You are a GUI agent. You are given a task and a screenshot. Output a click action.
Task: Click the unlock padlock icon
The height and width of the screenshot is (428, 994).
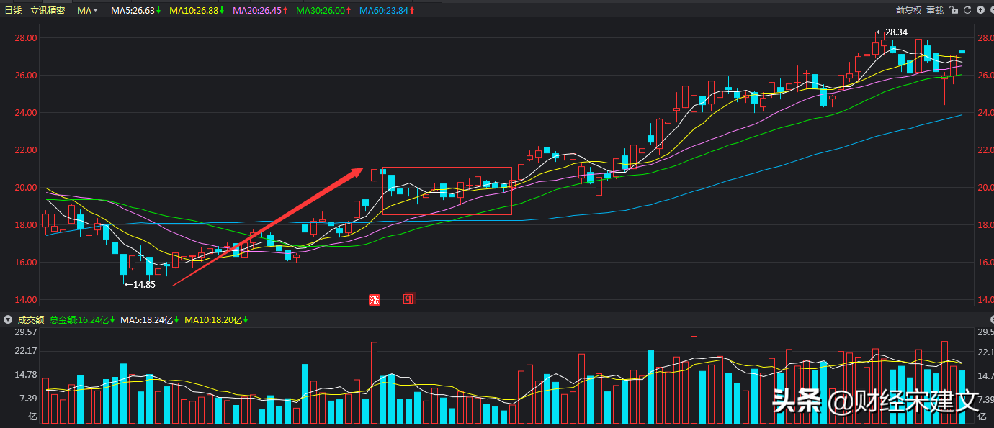[x=953, y=10]
